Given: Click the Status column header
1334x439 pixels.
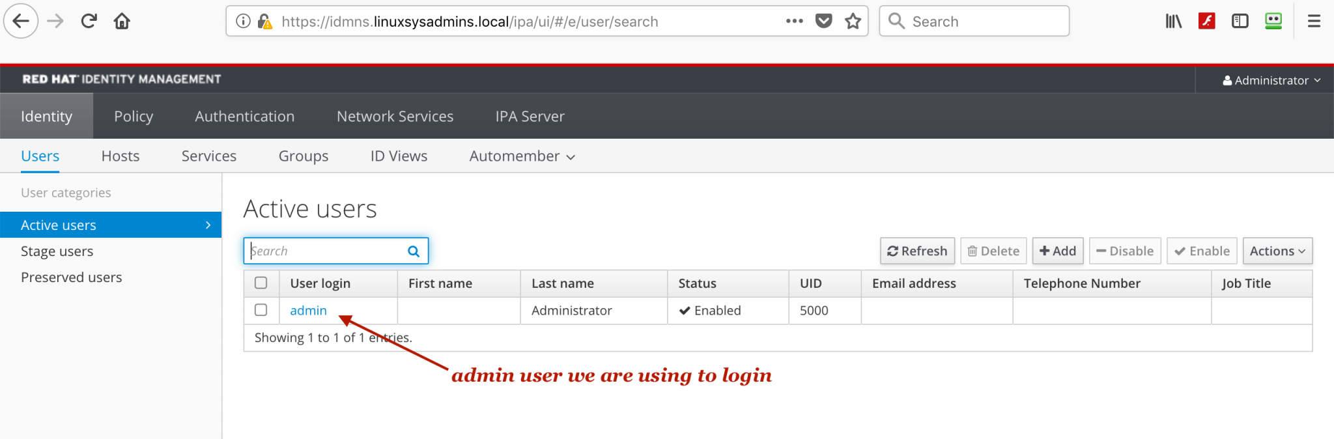Looking at the screenshot, I should pyautogui.click(x=728, y=283).
